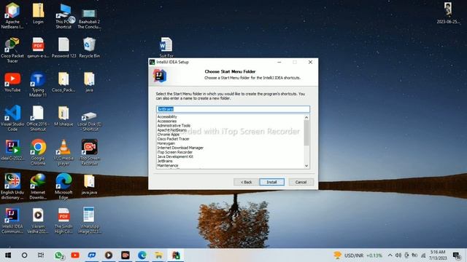This screenshot has width=467, height=262.
Task: Open the WhatsApp Image desktop file
Action: [x=89, y=221]
